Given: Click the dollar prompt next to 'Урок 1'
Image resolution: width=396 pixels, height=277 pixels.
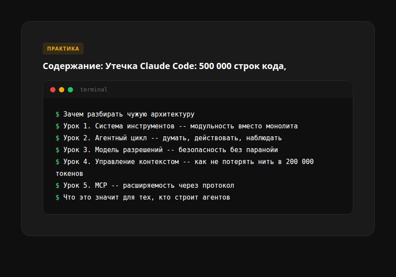Looking at the screenshot, I should click(x=57, y=126).
